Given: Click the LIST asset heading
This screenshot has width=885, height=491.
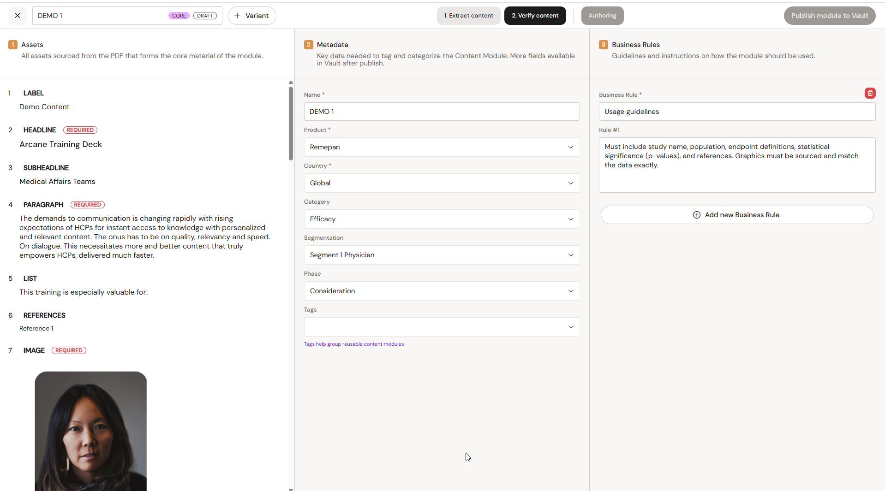Looking at the screenshot, I should (x=30, y=278).
